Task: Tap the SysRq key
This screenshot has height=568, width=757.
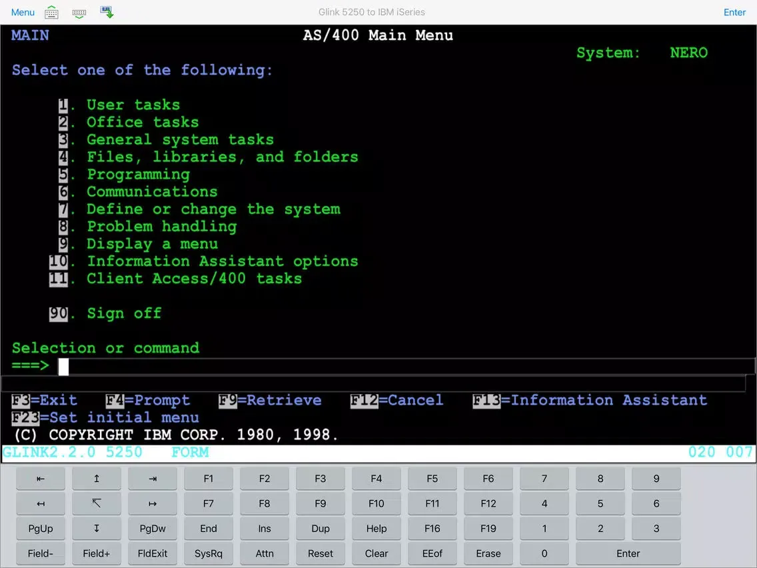Action: [209, 553]
